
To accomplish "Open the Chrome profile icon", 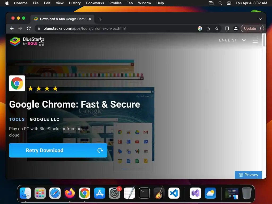I will click(236, 28).
